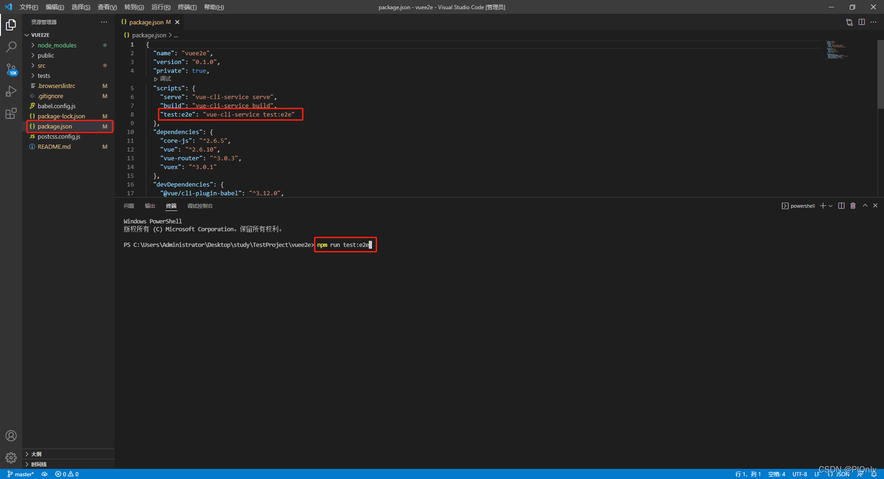Image resolution: width=884 pixels, height=479 pixels.
Task: Open the Accounts menu icon
Action: [x=11, y=436]
